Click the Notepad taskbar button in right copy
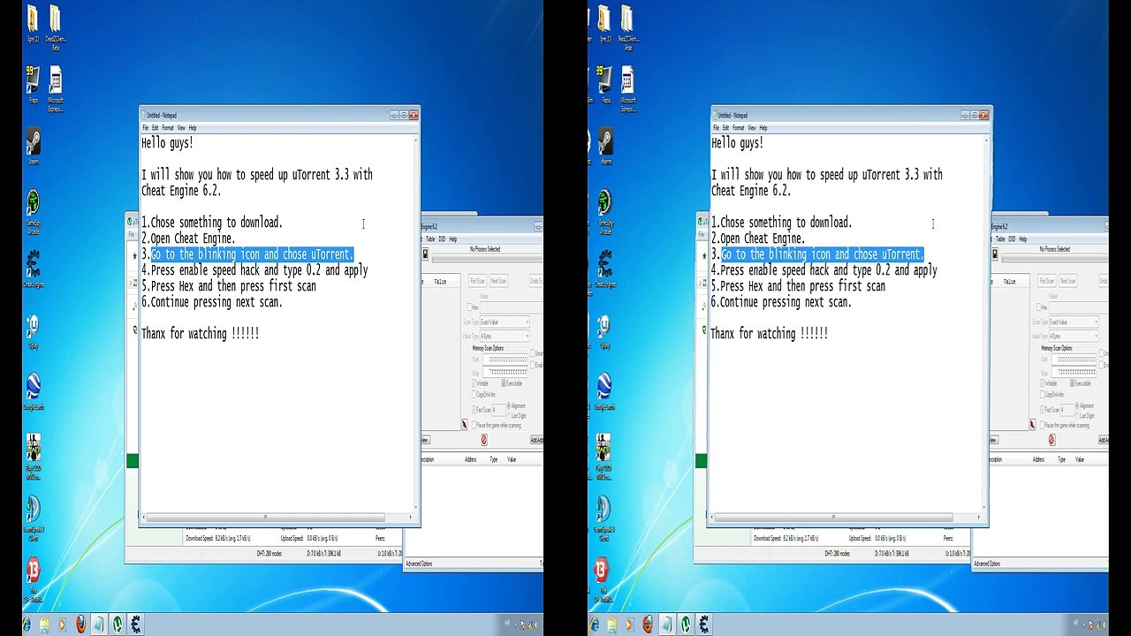1131x636 pixels. 667,625
